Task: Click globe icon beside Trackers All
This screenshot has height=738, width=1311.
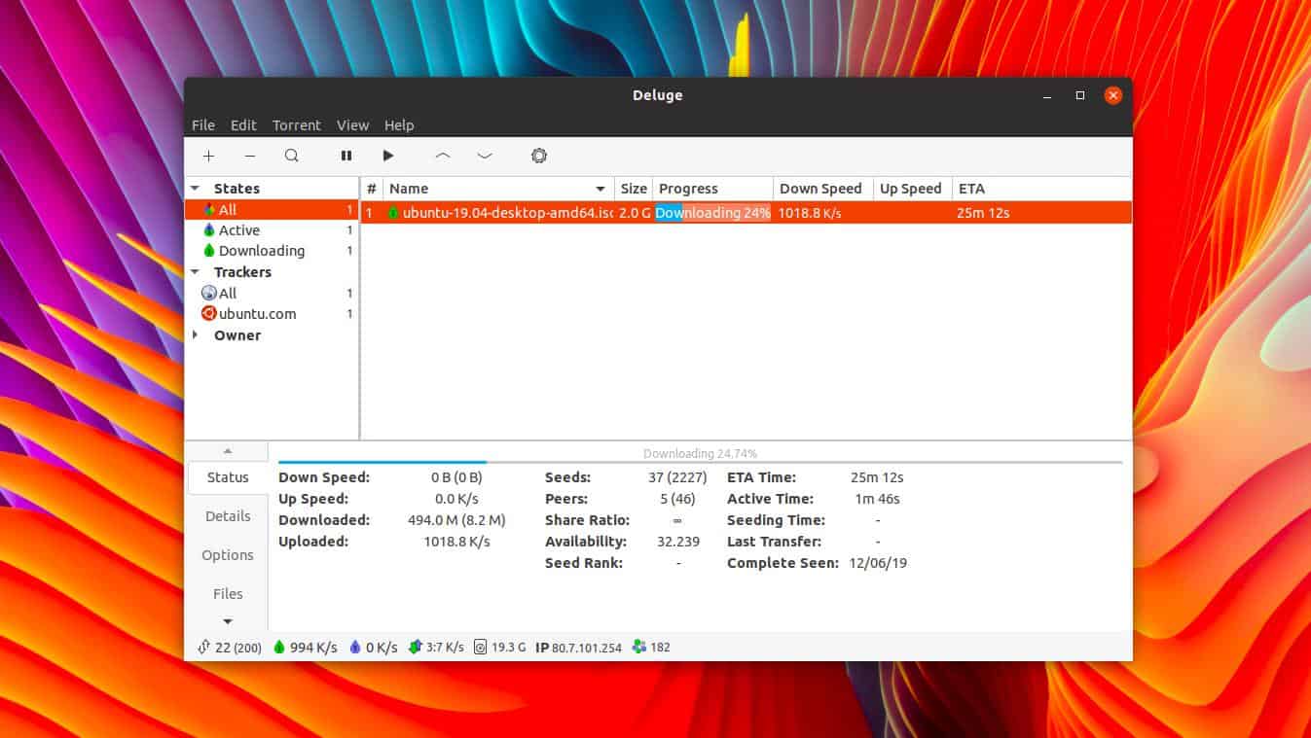Action: pyautogui.click(x=208, y=293)
